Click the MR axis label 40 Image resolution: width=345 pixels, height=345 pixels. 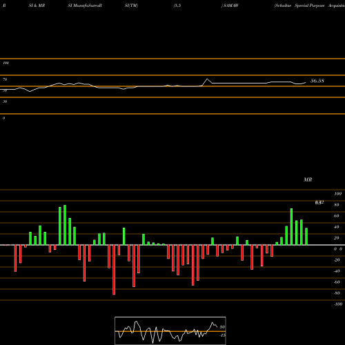tap(337, 227)
